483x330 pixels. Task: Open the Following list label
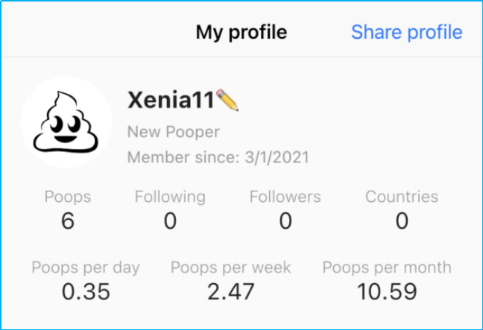[x=170, y=197]
